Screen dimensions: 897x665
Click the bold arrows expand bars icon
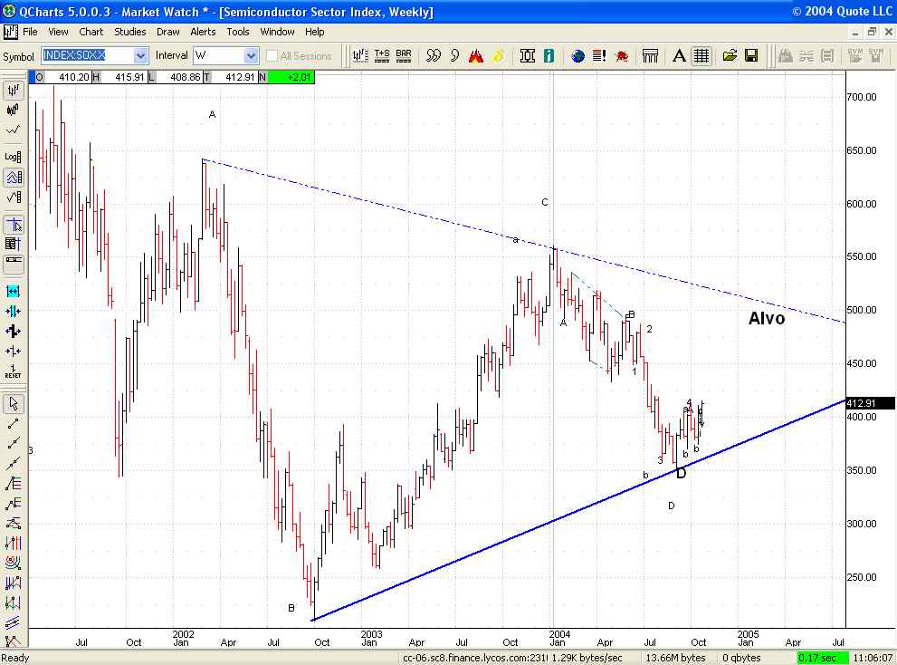[x=13, y=331]
